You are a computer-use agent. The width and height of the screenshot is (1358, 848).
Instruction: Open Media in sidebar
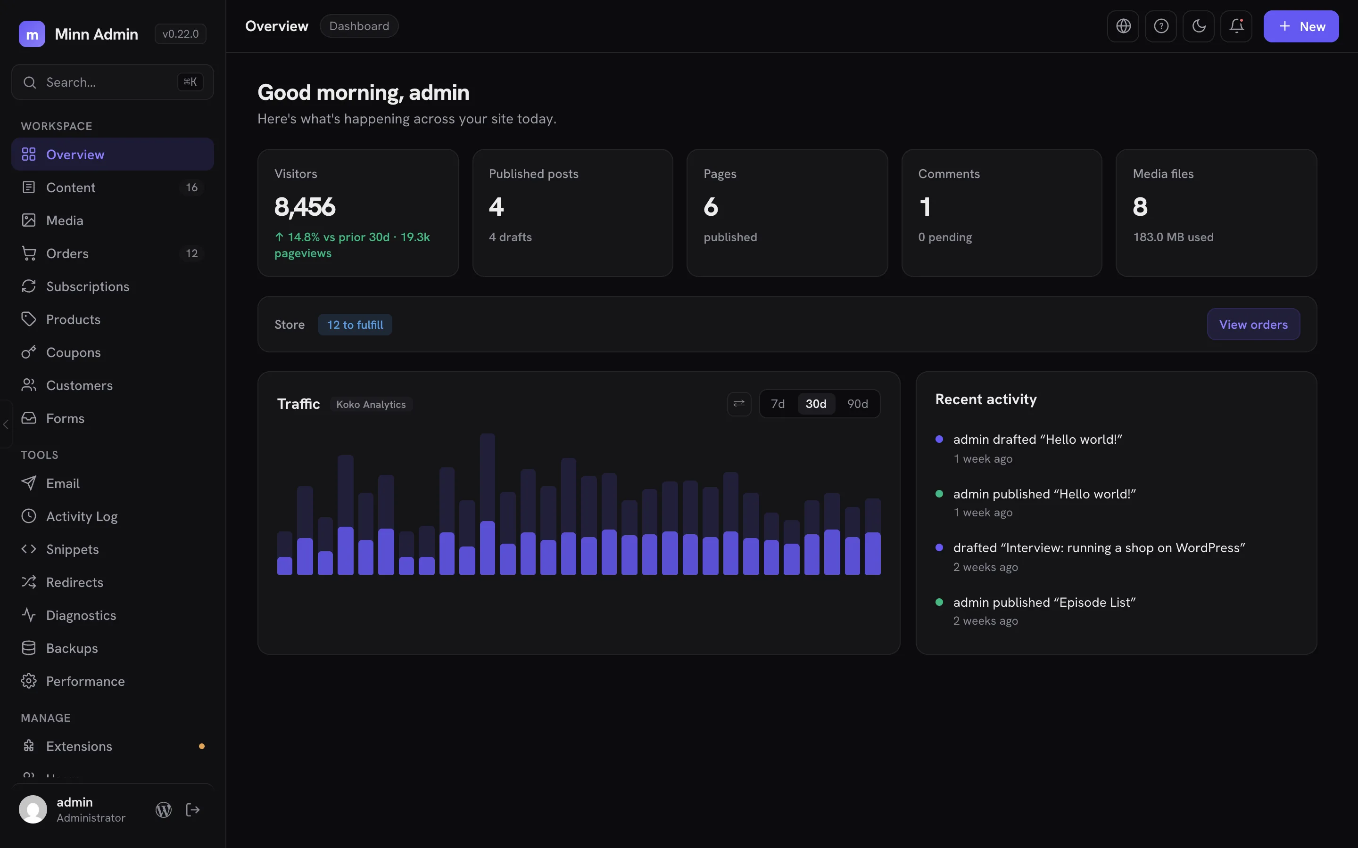click(112, 220)
